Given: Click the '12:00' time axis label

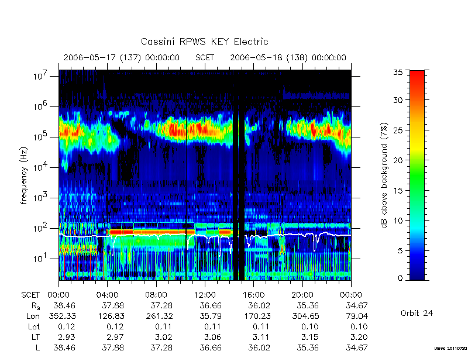Looking at the screenshot, I should coord(205,295).
